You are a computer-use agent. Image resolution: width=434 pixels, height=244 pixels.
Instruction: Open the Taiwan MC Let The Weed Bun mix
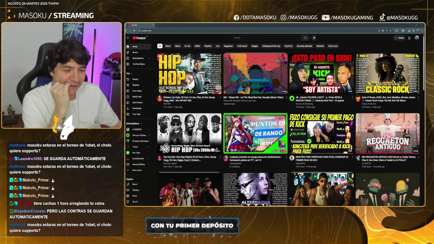[255, 74]
